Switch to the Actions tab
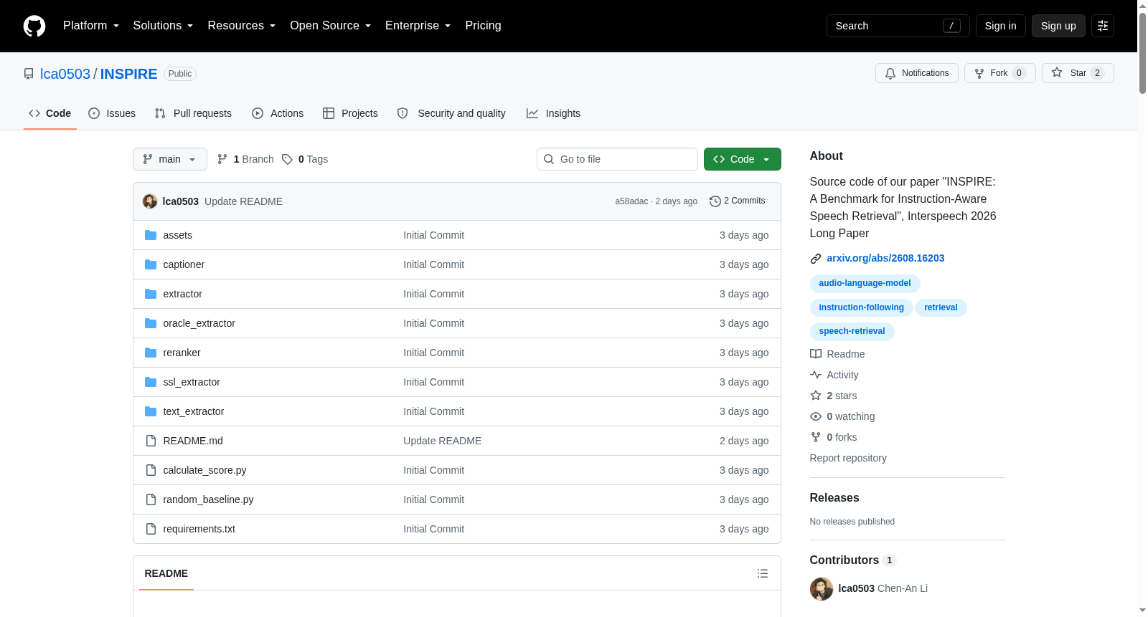This screenshot has height=617, width=1148. (x=278, y=113)
